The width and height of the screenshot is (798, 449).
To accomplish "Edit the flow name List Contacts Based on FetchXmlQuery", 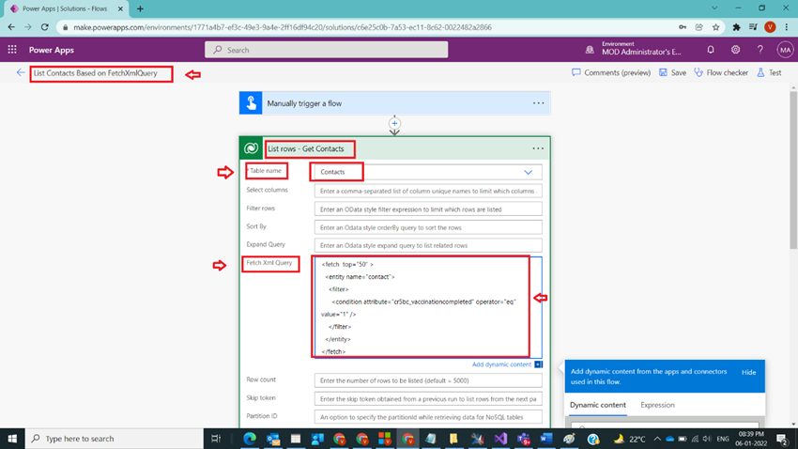I will pos(96,73).
